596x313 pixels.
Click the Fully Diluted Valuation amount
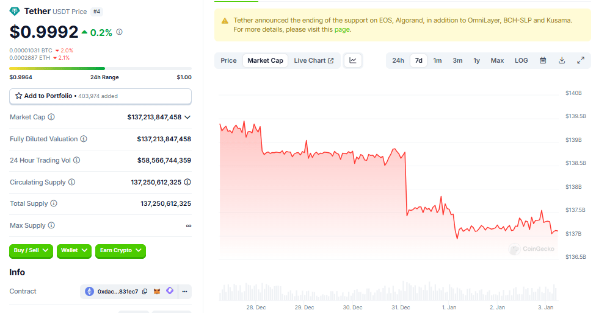[164, 139]
